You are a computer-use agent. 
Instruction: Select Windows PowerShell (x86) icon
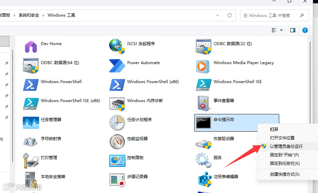click(117, 85)
